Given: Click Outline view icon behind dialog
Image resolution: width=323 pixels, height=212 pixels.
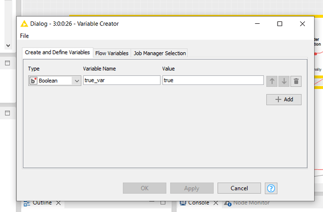Looking at the screenshot, I should coord(27,203).
